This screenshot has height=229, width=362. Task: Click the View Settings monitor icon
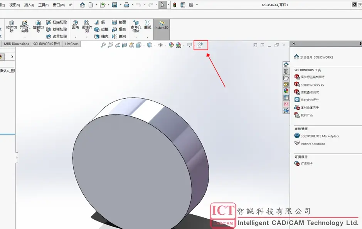click(190, 45)
